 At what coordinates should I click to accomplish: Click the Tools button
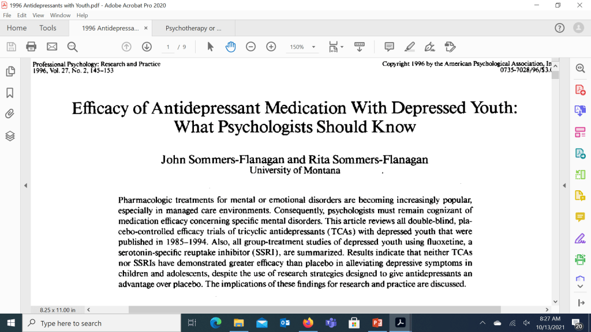point(48,28)
